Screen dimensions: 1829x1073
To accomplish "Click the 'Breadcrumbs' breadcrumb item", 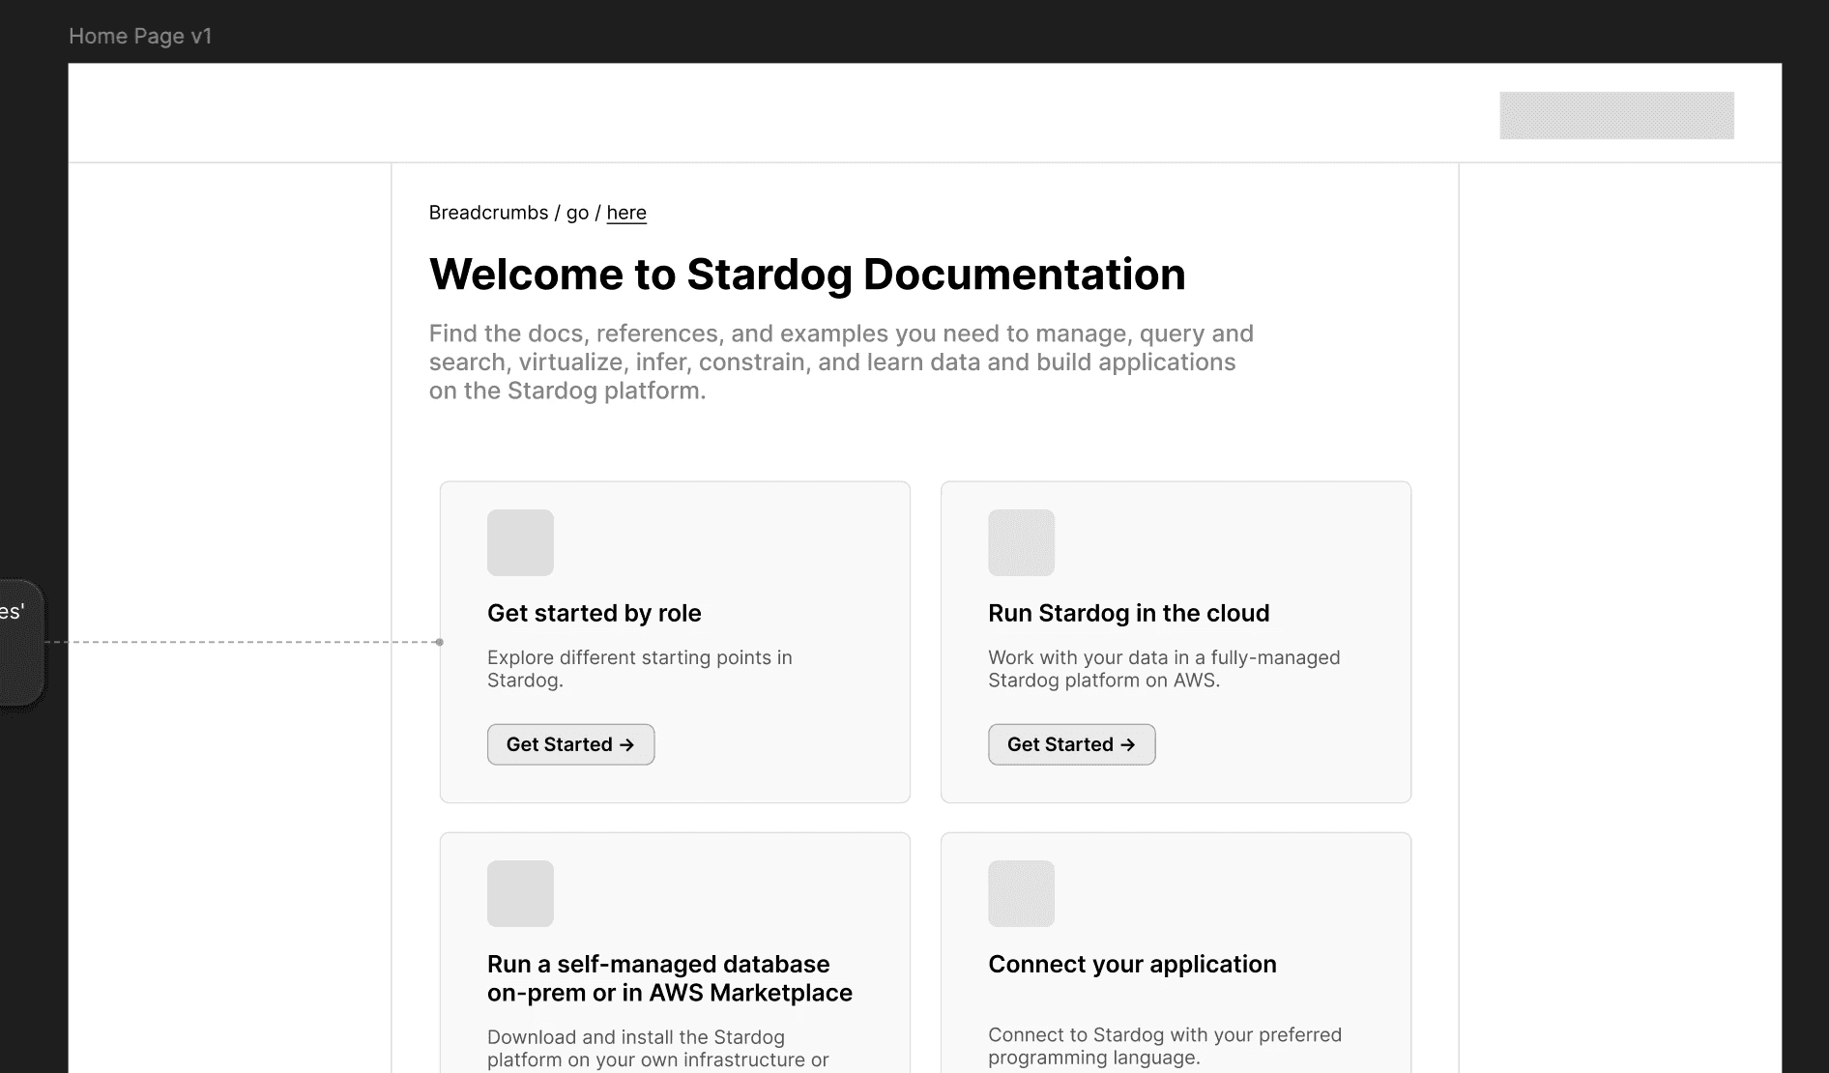I will 488,213.
